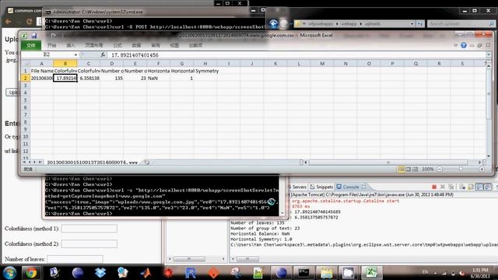
Task: Click the Upload button on the webpage behind Excel
Action: pos(12,93)
